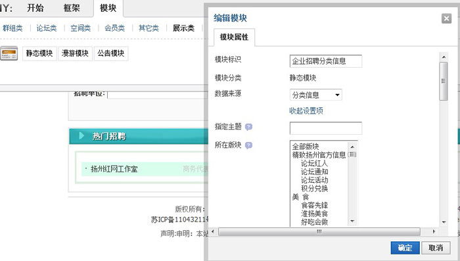
Task: Click the arrow beside 热门招聘 header
Action: coord(81,135)
